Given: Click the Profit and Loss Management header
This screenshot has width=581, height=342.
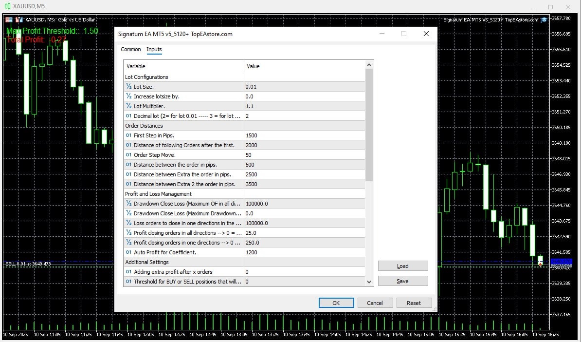Looking at the screenshot, I should [159, 194].
